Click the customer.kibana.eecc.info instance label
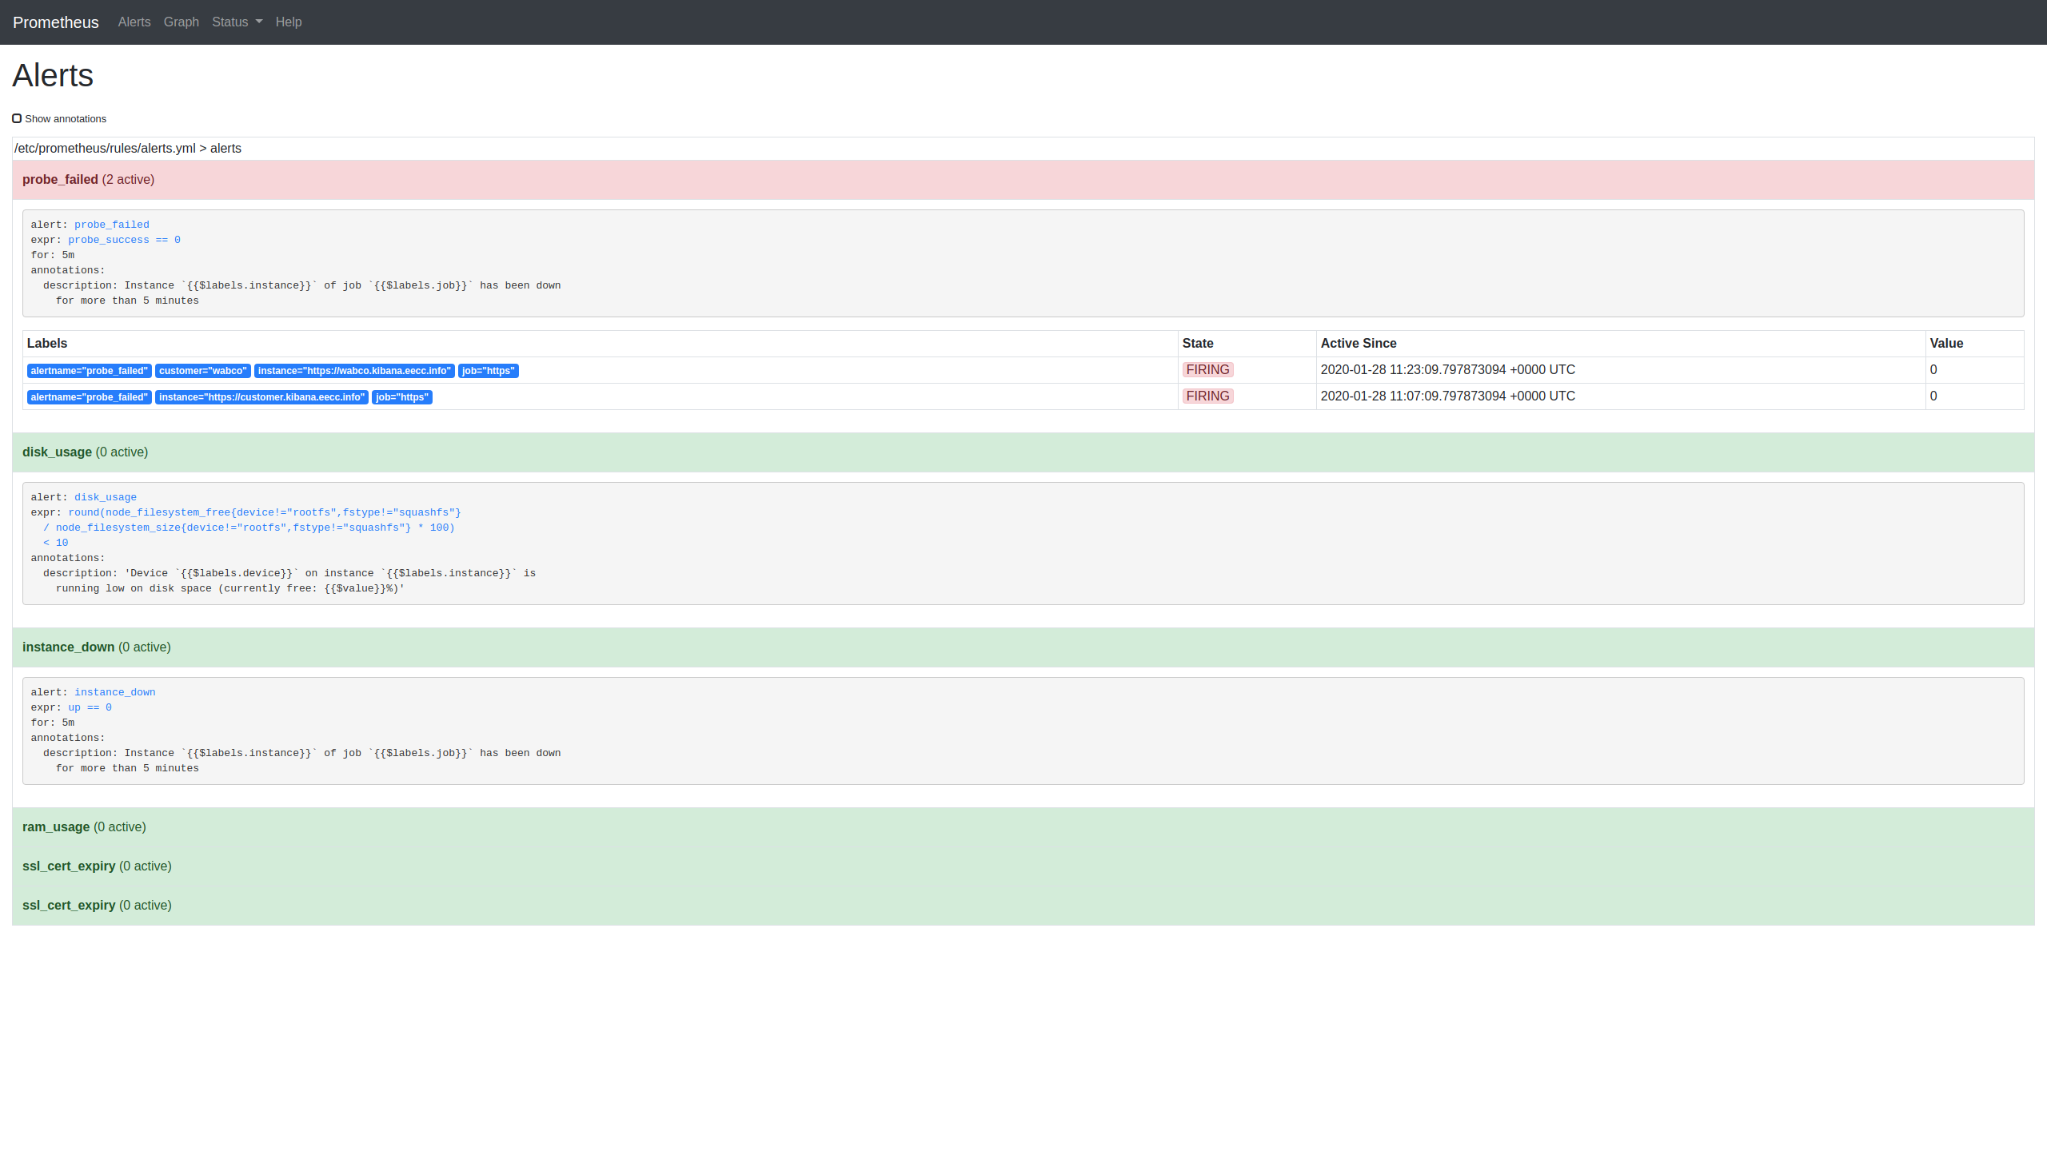The width and height of the screenshot is (2047, 1151). [261, 397]
